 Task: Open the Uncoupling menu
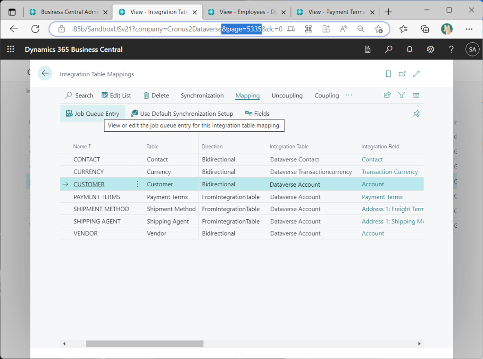point(287,96)
